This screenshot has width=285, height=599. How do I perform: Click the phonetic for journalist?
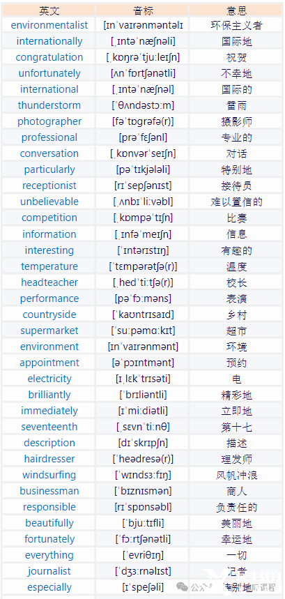point(143,572)
